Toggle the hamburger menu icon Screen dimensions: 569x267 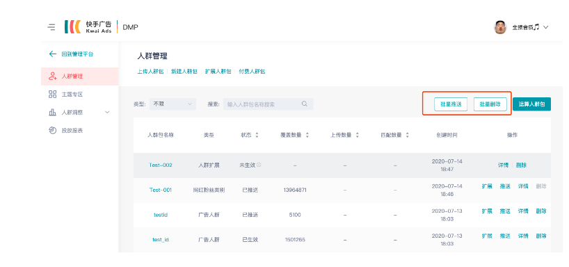pyautogui.click(x=51, y=27)
